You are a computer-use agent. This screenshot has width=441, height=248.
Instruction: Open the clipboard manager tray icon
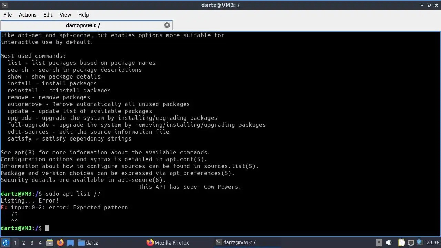coord(401,242)
